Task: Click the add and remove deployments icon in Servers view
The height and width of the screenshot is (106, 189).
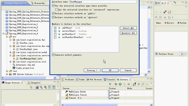Action: click(x=134, y=84)
